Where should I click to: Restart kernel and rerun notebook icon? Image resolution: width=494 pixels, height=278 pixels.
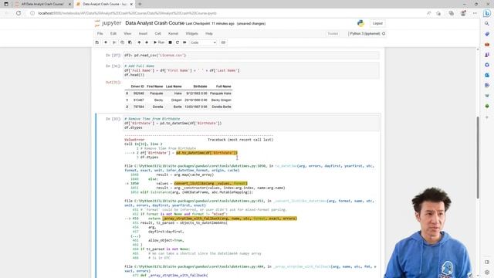click(x=184, y=42)
